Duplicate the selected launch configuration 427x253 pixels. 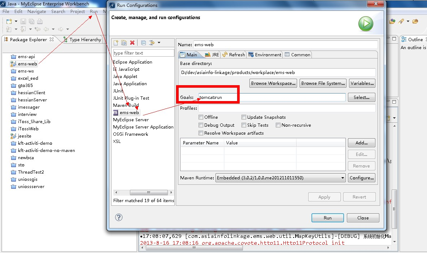click(124, 43)
